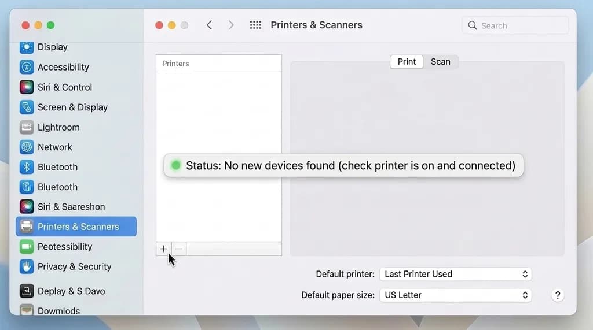Click the Lightroom keyboard icon

27,127
